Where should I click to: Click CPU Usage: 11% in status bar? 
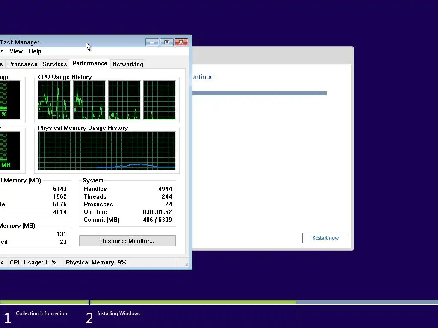[33, 263]
